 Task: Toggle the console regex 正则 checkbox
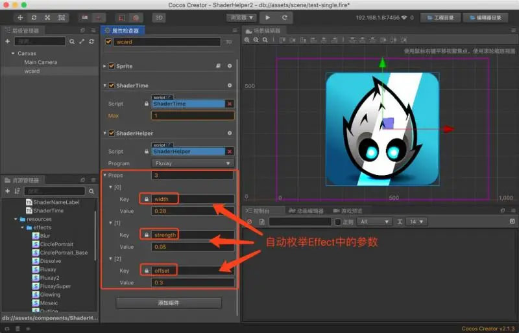click(338, 222)
